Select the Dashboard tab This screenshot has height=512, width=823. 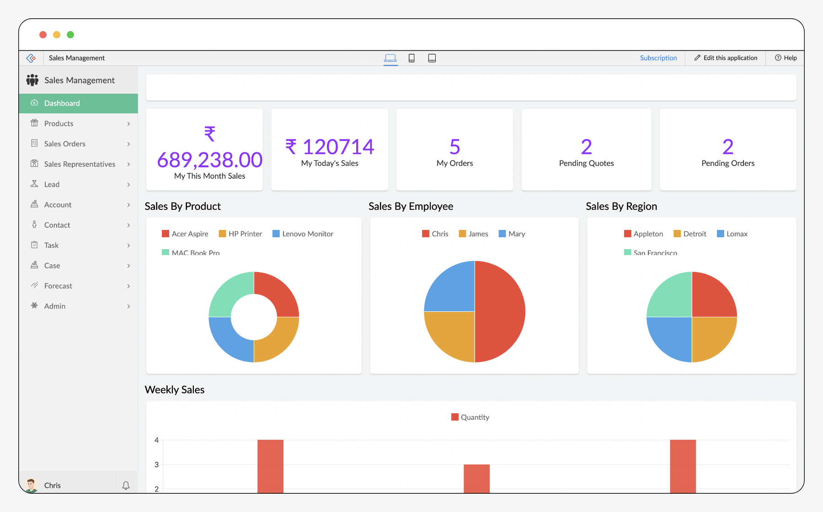(x=62, y=103)
